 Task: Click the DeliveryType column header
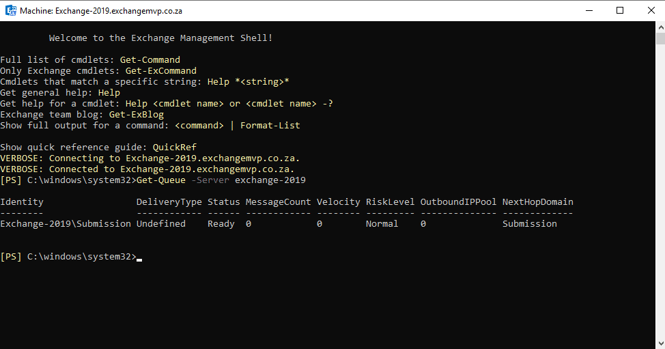[169, 202]
